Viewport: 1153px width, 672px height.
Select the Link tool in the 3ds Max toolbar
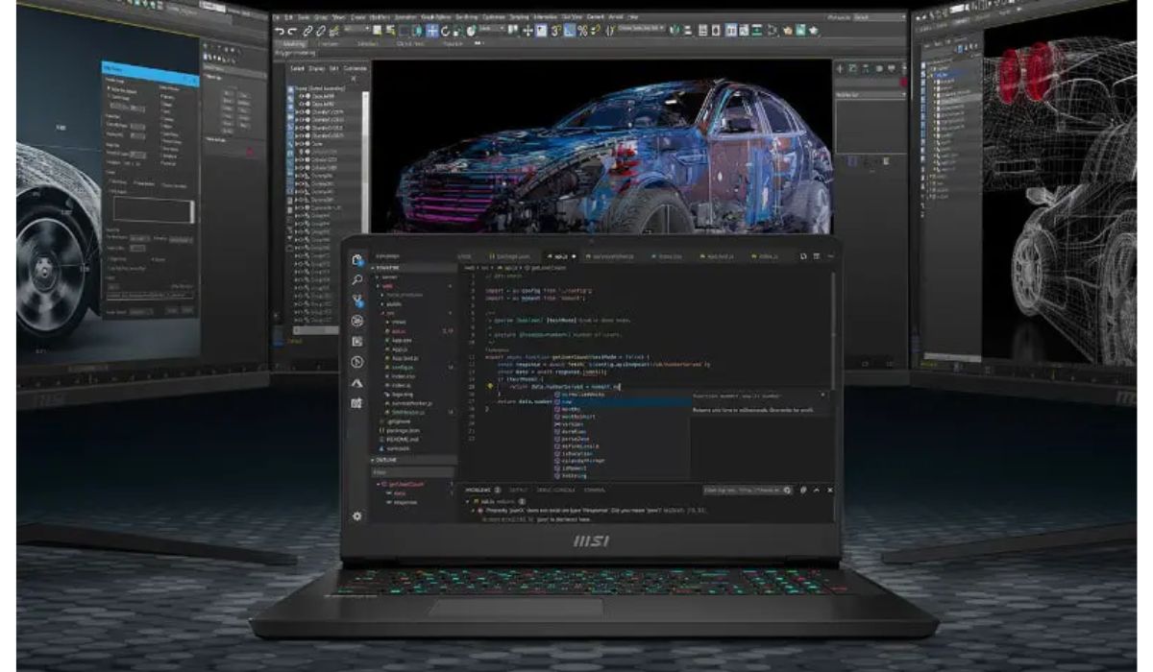(308, 31)
